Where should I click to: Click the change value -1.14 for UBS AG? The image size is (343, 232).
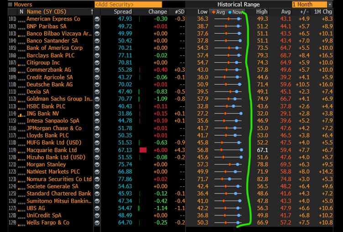[x=161, y=208]
